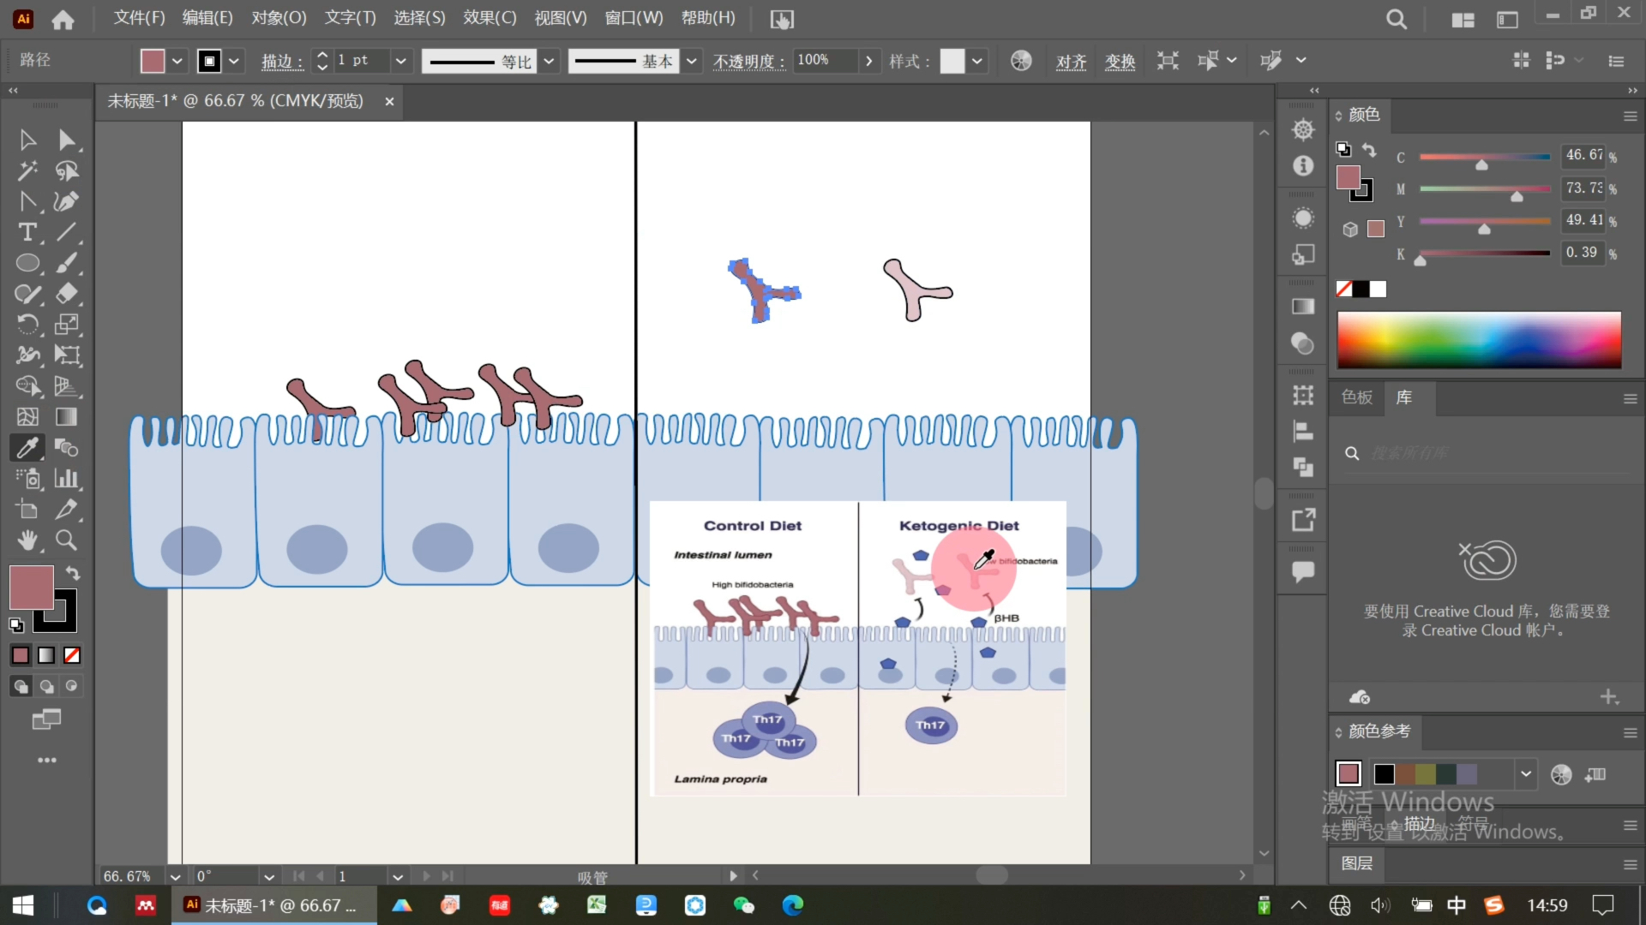Reset default fill and stroke colors
1646x925 pixels.
tap(16, 625)
